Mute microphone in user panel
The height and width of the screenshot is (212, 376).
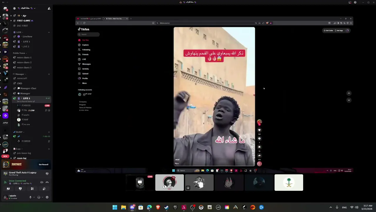[x=30, y=197]
